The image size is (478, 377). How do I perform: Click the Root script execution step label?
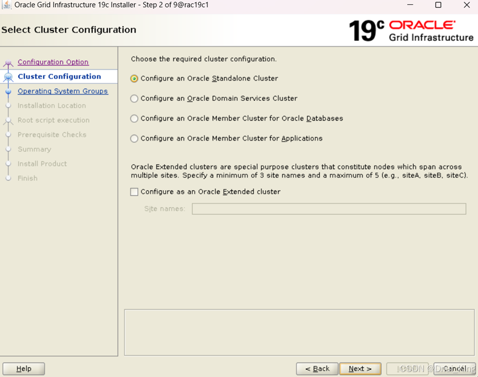pyautogui.click(x=54, y=120)
